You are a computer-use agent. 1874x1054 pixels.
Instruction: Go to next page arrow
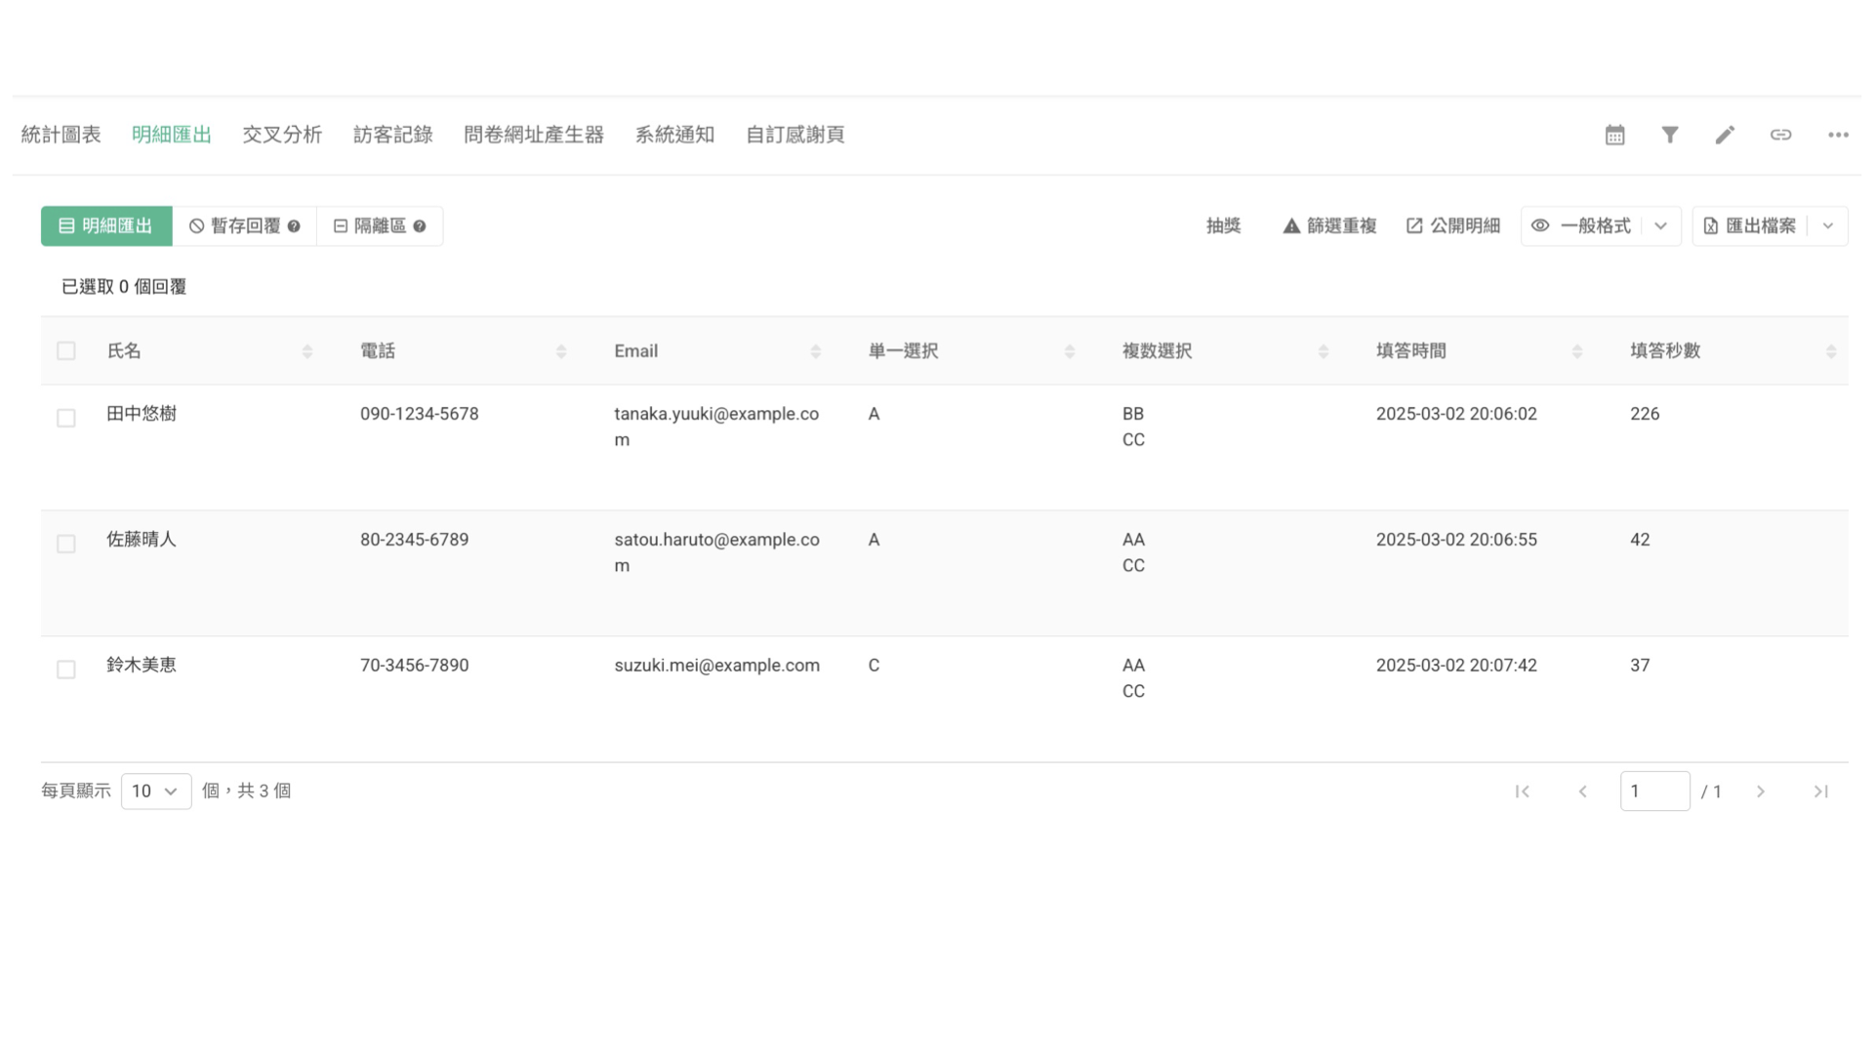pyautogui.click(x=1761, y=791)
